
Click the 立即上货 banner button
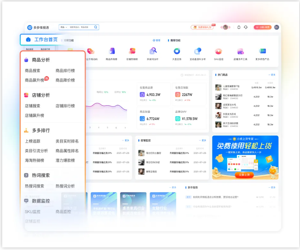pyautogui.click(x=245, y=175)
